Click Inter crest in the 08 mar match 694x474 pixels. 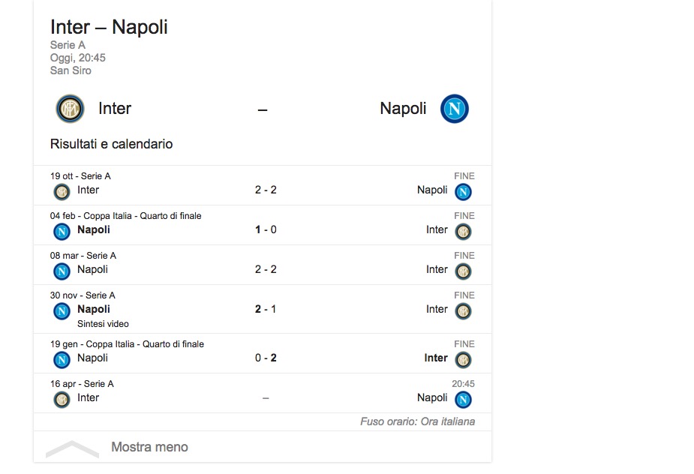pyautogui.click(x=464, y=271)
